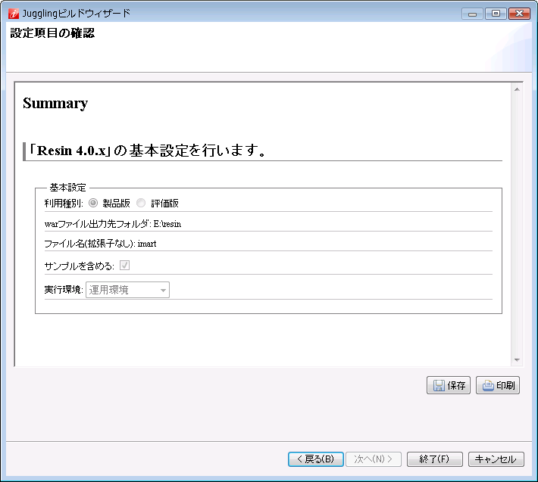Screen dimensions: 538x482
Task: Click the scrollbar down arrow in Summary
Action: click(x=517, y=360)
